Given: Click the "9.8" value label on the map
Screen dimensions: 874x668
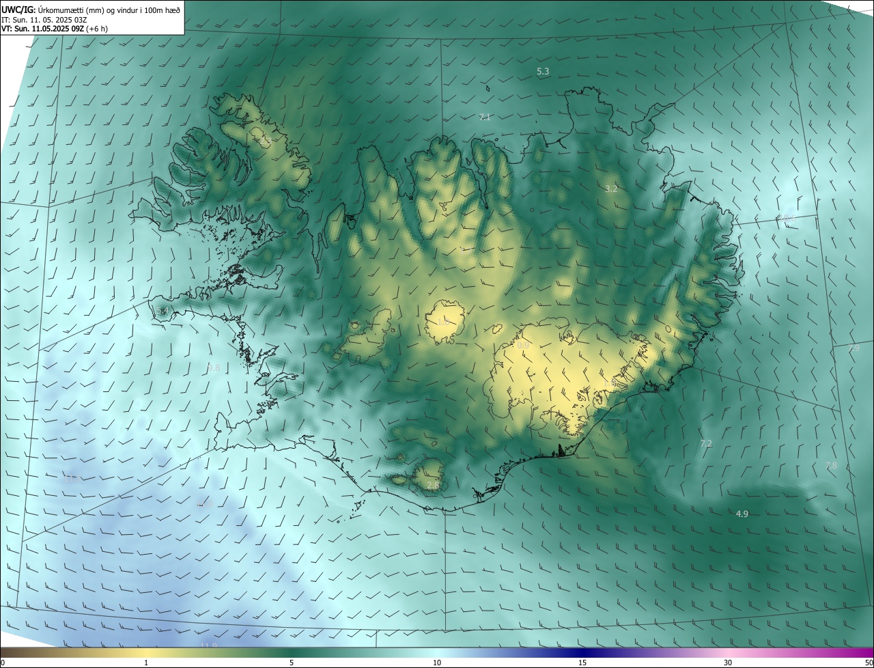Looking at the screenshot, I should [x=214, y=367].
